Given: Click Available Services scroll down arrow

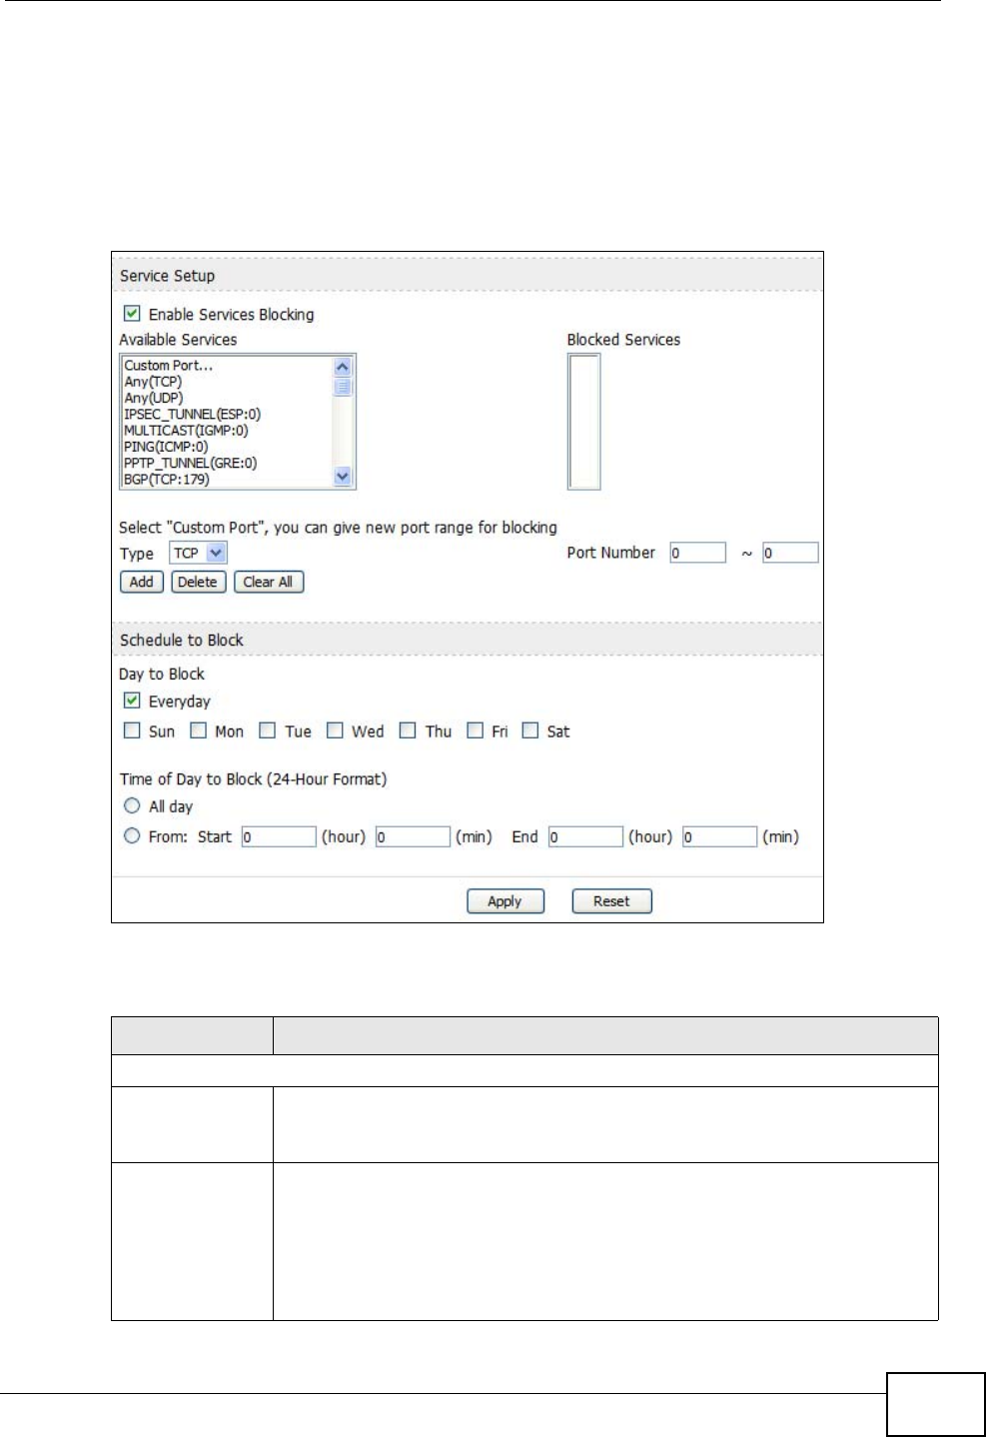Looking at the screenshot, I should [344, 478].
